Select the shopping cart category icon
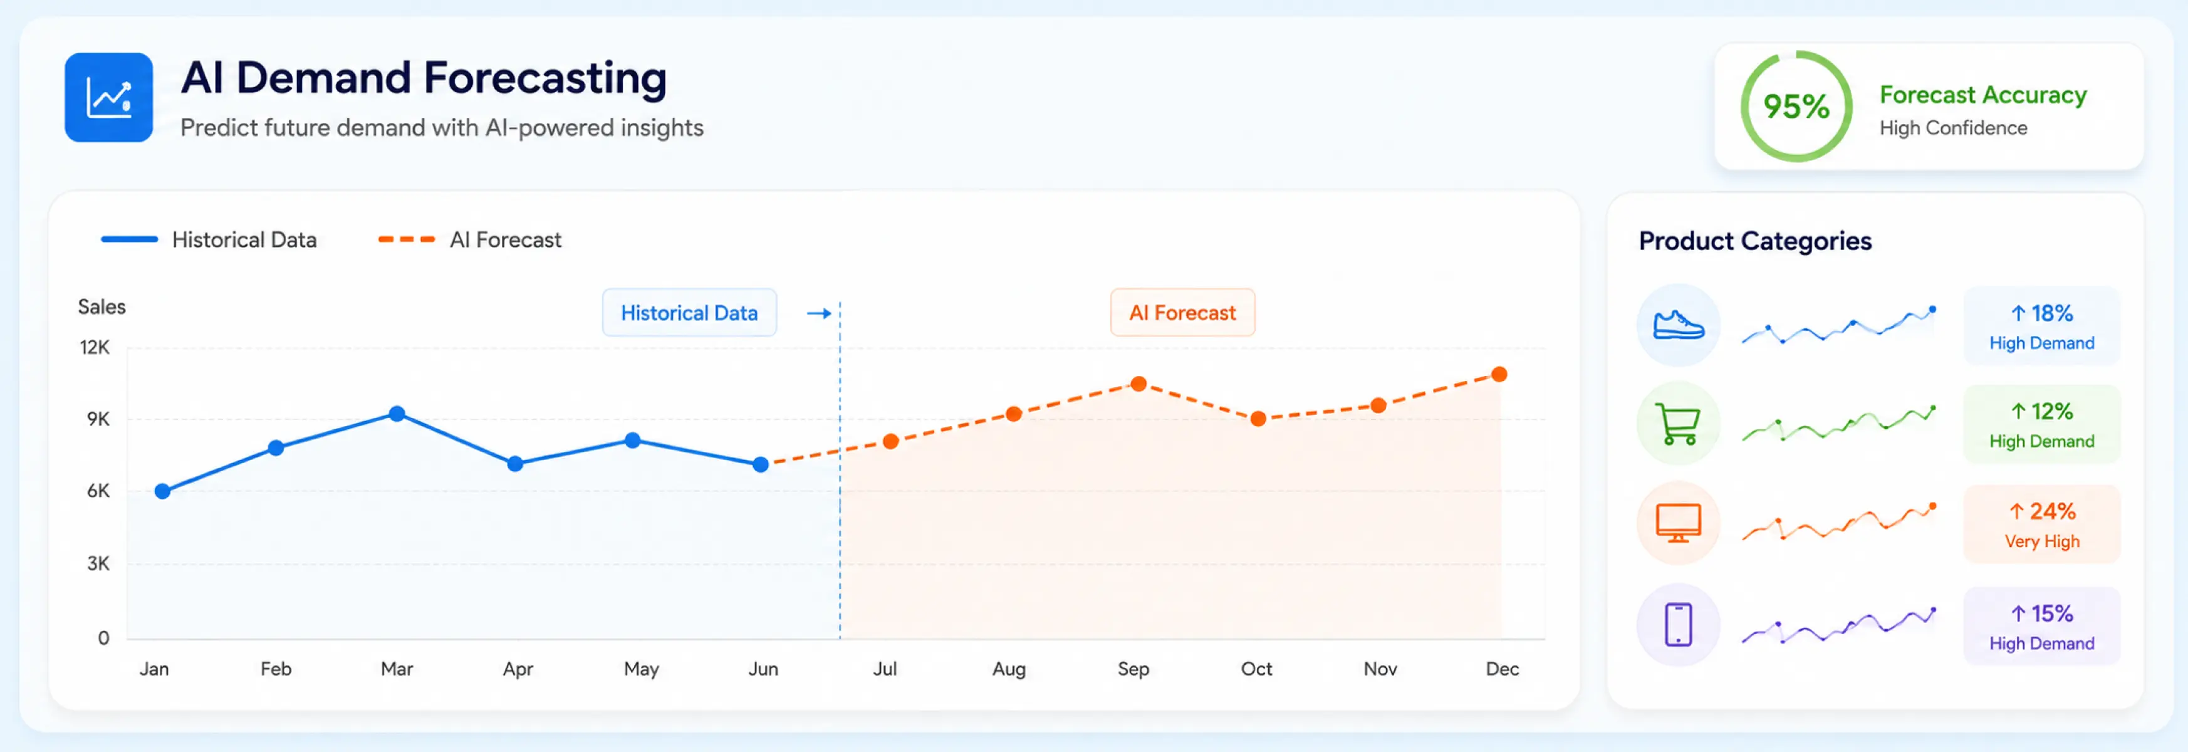This screenshot has width=2188, height=752. click(1679, 423)
